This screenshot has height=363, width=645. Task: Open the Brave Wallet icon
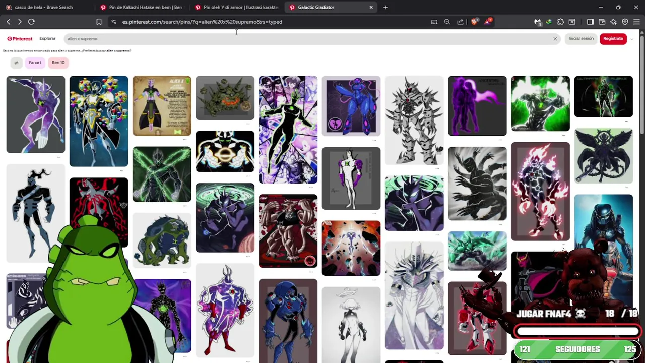click(602, 22)
